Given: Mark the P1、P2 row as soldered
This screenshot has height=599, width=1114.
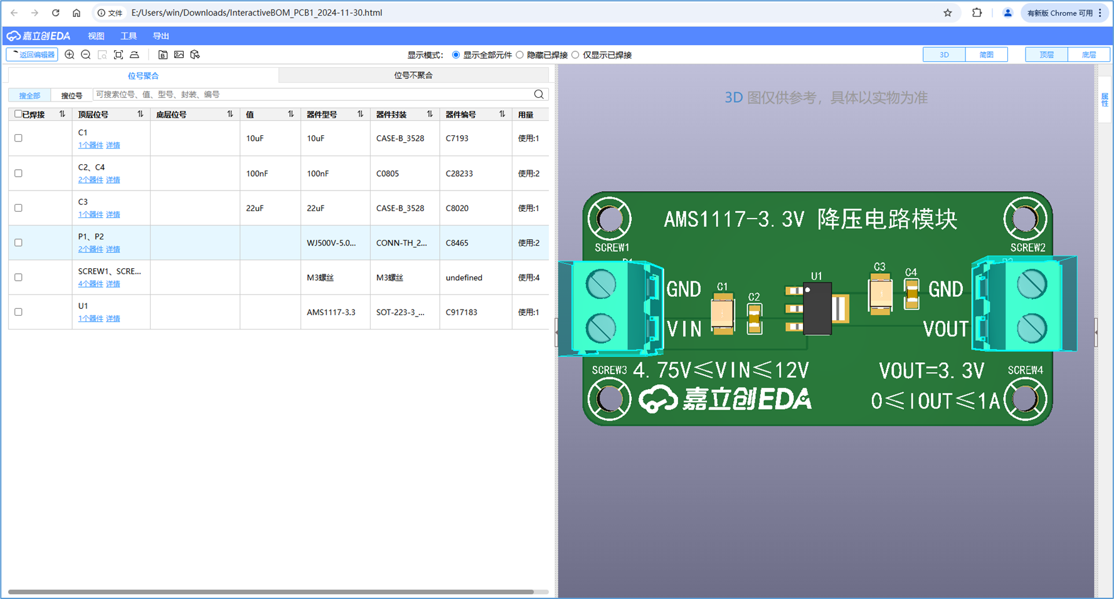Looking at the screenshot, I should pyautogui.click(x=18, y=242).
